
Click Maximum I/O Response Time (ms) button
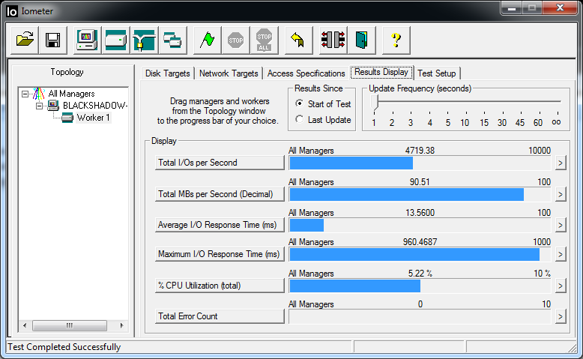tap(220, 254)
